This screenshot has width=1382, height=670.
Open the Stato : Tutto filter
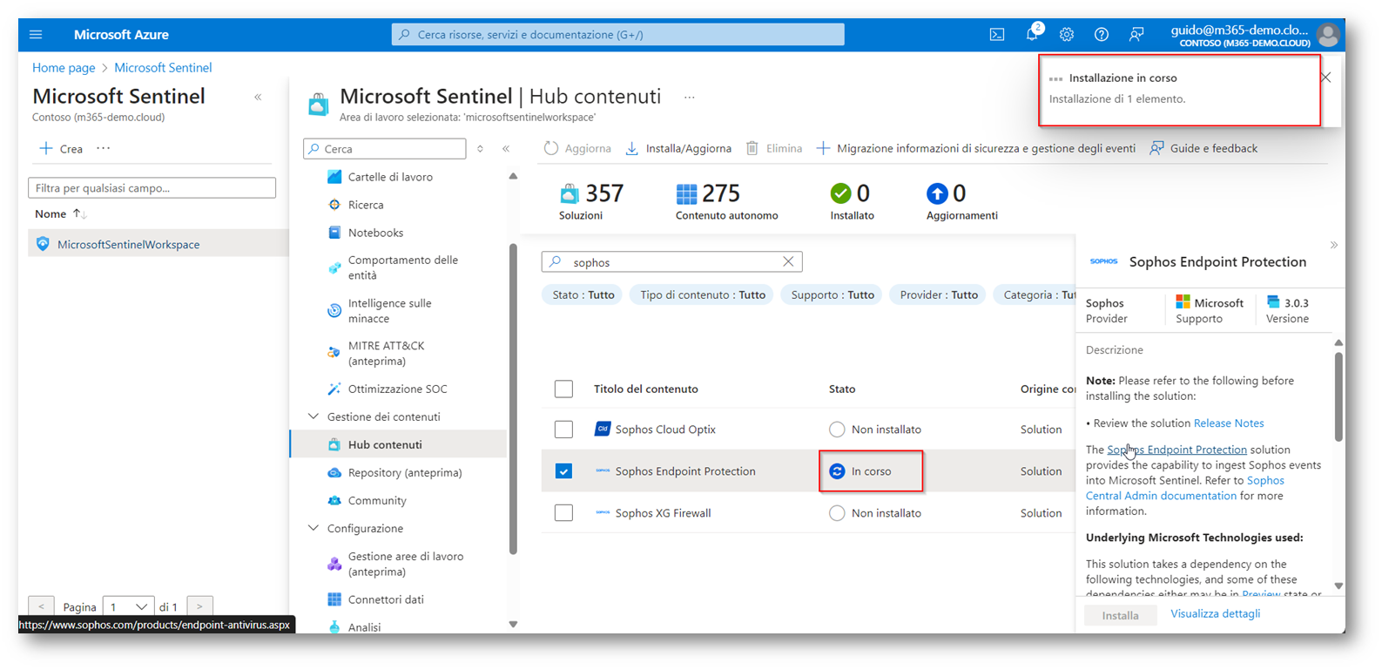coord(583,294)
